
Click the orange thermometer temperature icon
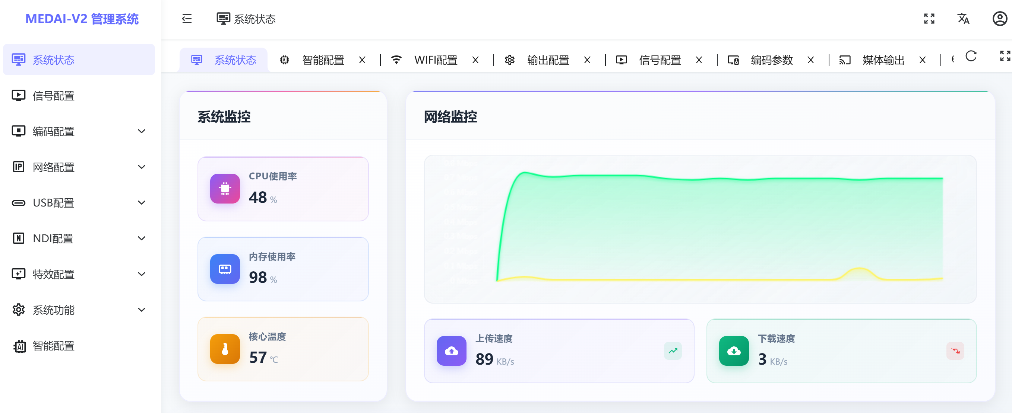(x=225, y=349)
